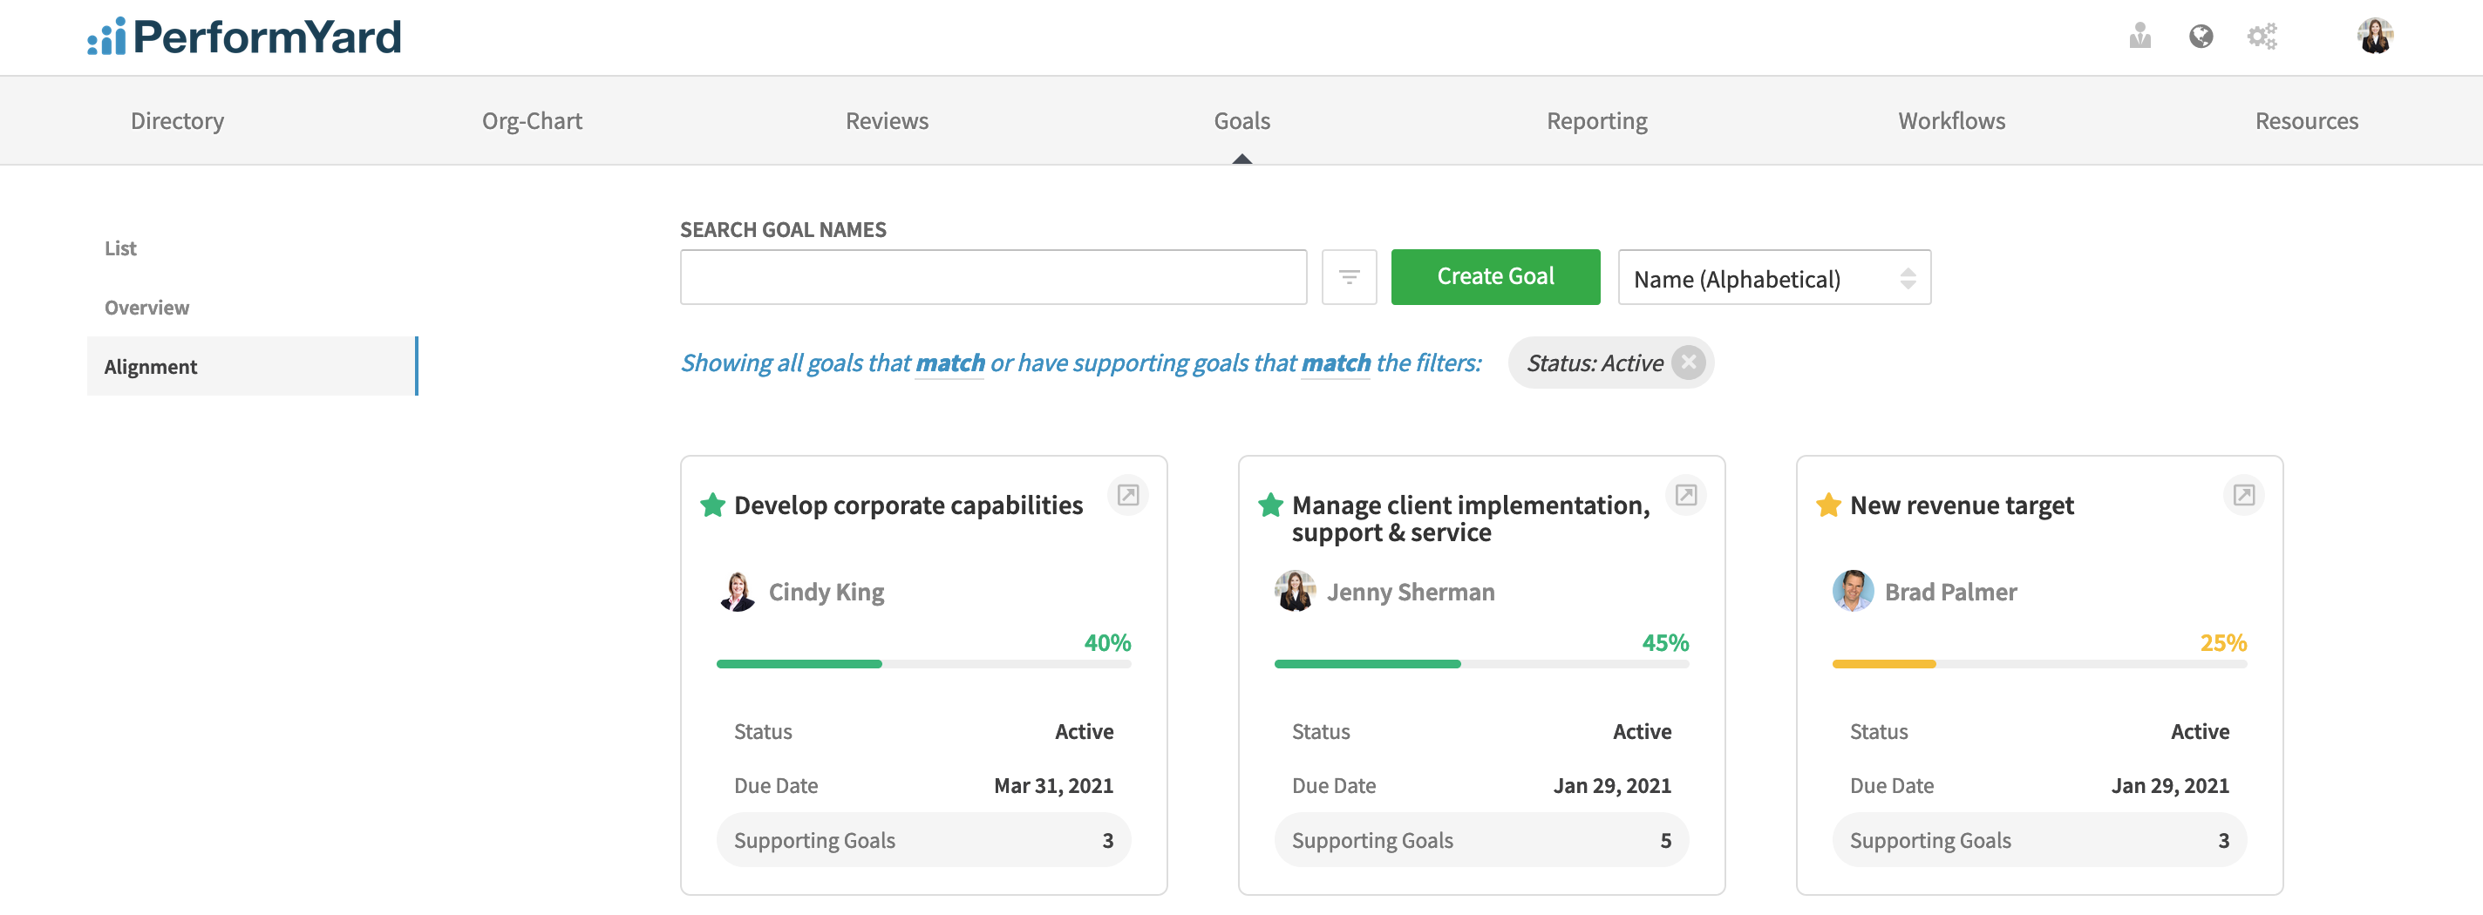The image size is (2483, 915).
Task: Open the Workflows tab
Action: tap(1951, 121)
